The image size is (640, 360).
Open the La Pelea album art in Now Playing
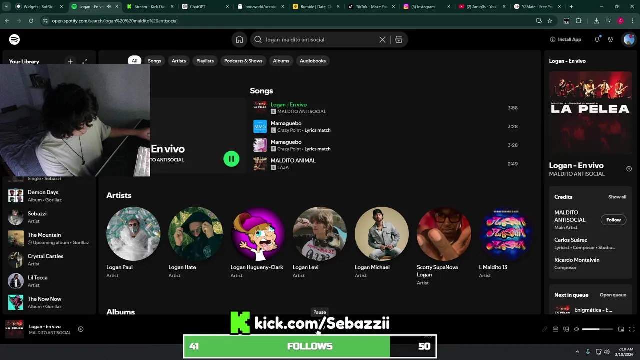[x=590, y=112]
